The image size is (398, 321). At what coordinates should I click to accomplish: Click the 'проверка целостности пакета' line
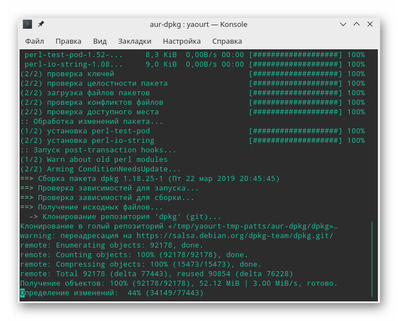tap(193, 83)
